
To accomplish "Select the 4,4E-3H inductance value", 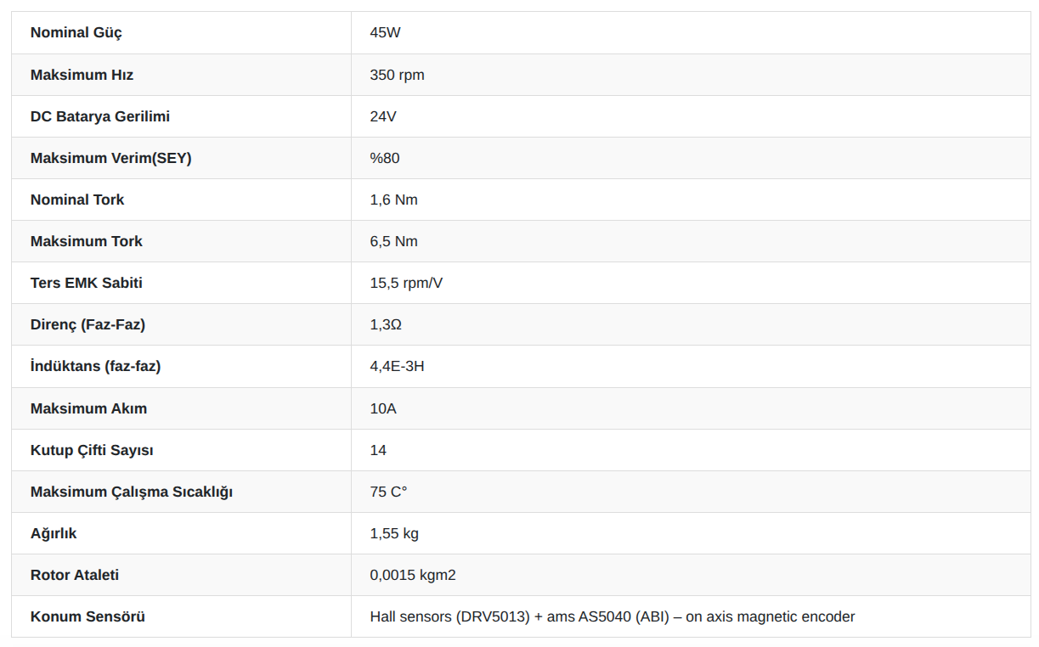I will pos(397,366).
